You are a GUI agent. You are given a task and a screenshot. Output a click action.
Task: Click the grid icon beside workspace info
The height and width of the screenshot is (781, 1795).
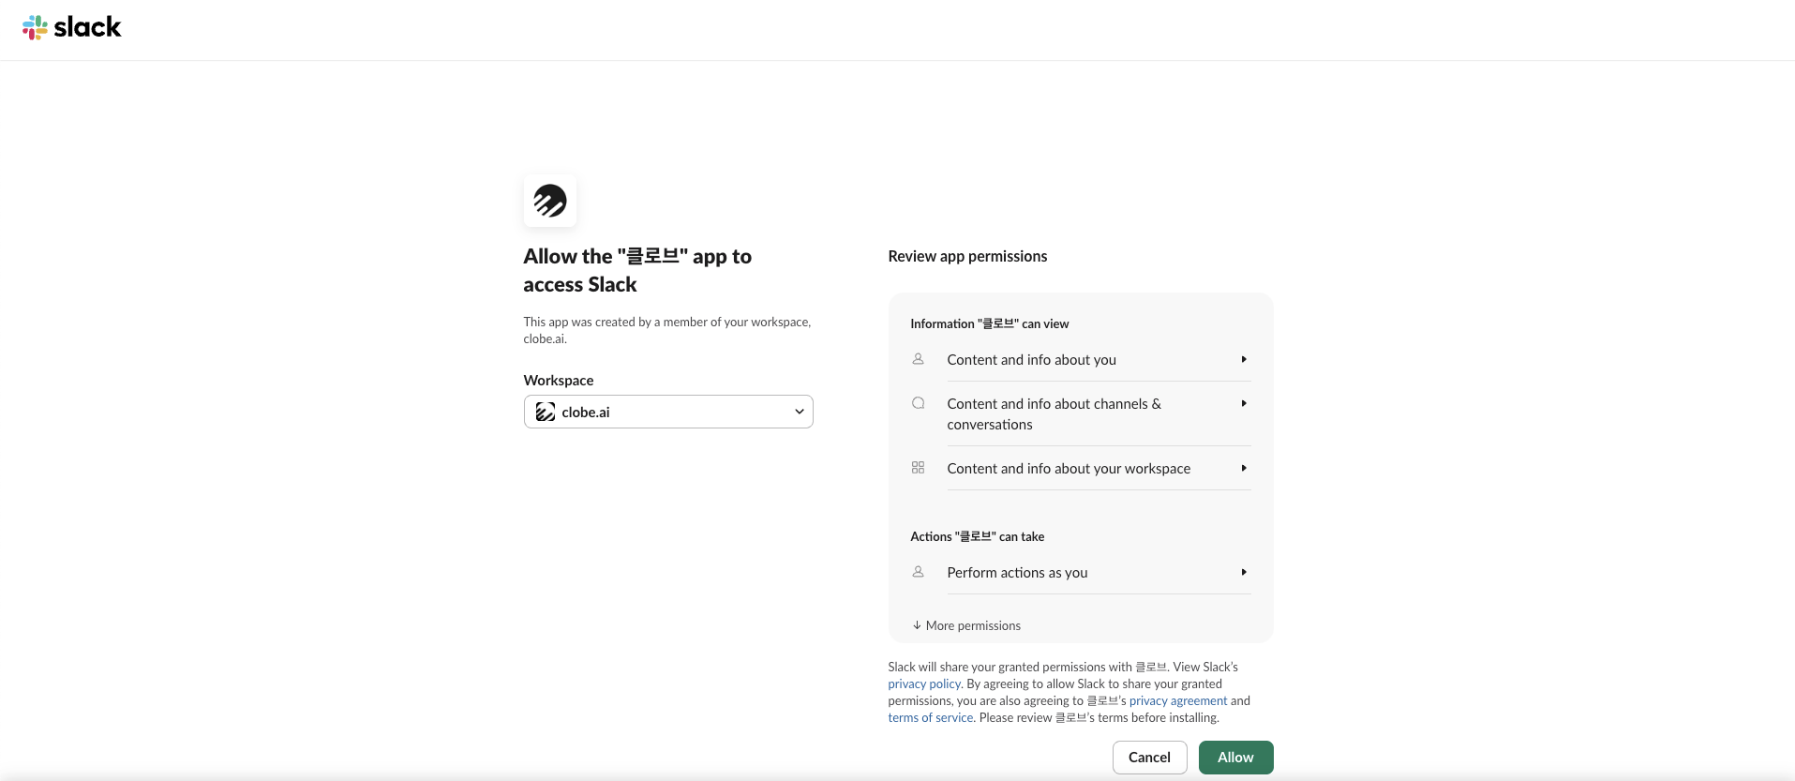919,468
